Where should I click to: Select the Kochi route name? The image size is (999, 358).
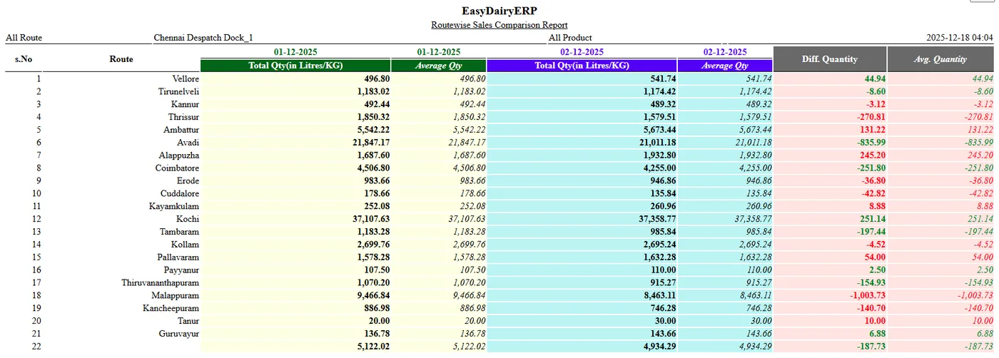[188, 219]
